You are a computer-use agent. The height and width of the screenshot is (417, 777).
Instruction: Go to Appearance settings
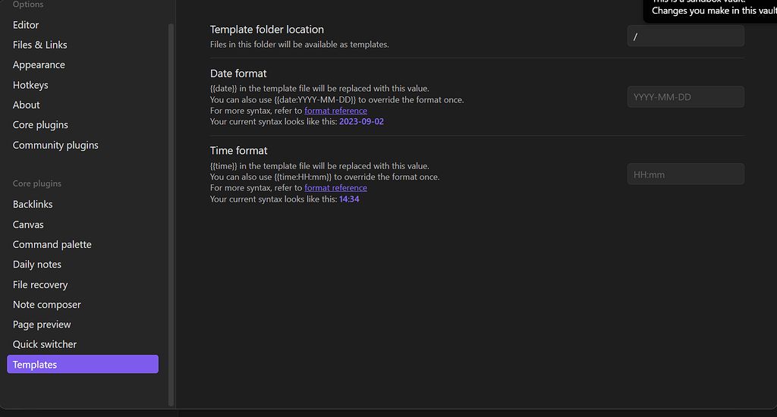[x=39, y=65]
